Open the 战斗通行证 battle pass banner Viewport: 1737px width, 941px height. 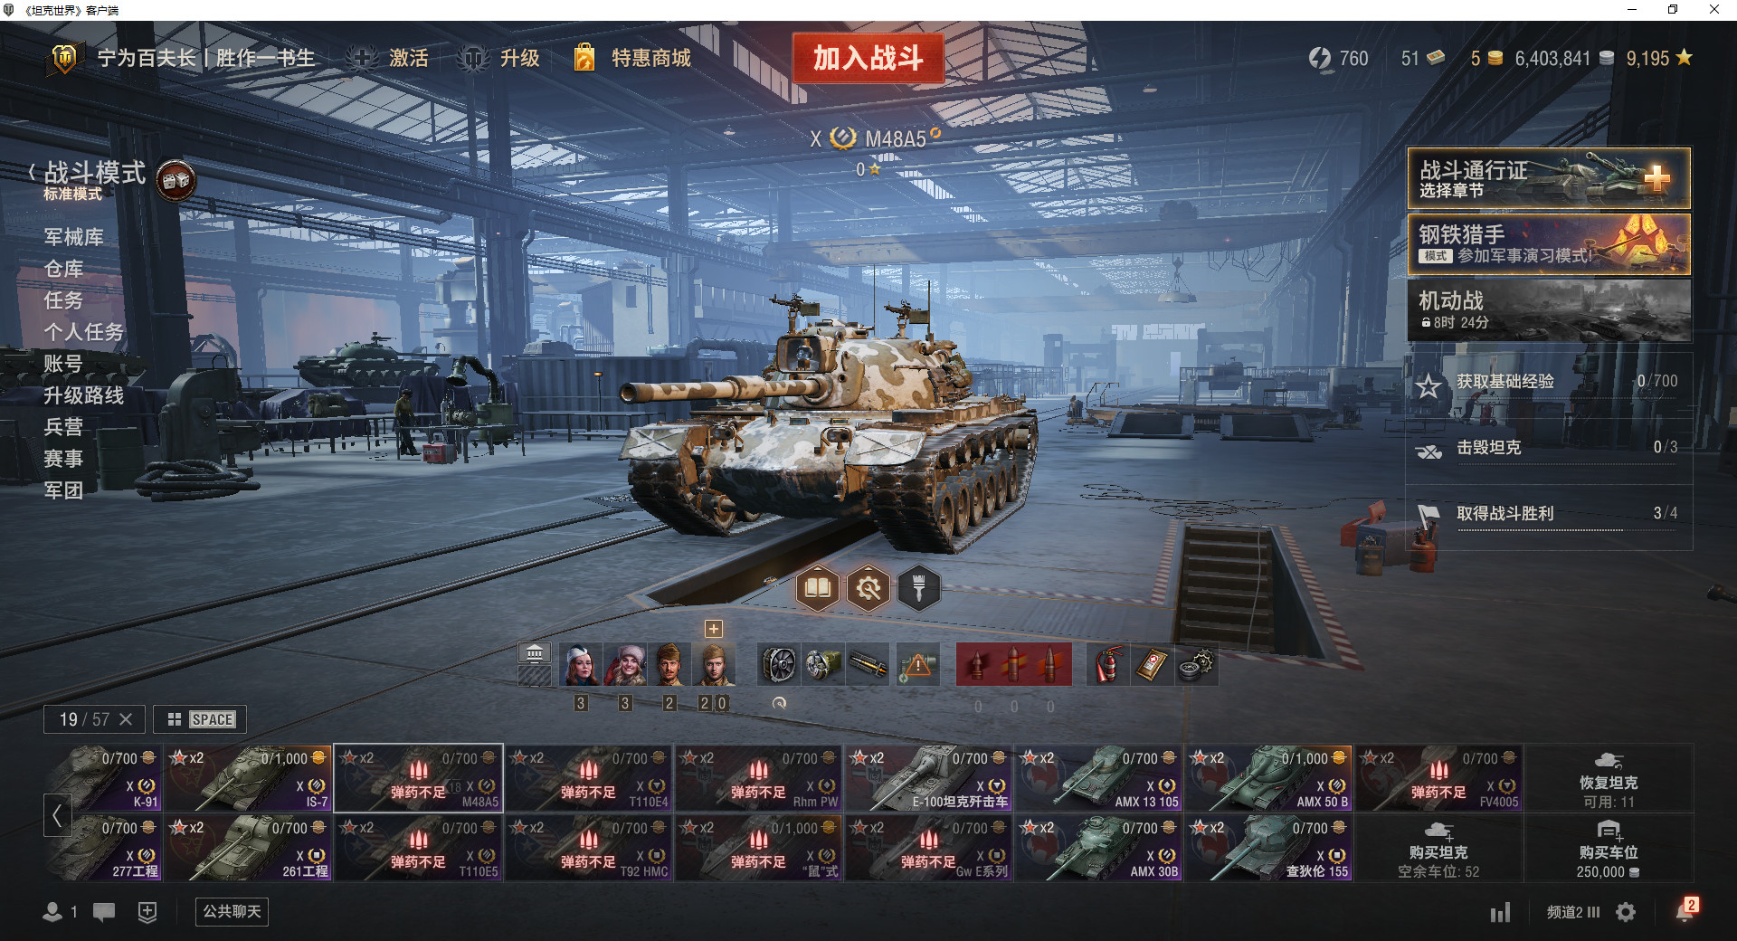click(1549, 178)
